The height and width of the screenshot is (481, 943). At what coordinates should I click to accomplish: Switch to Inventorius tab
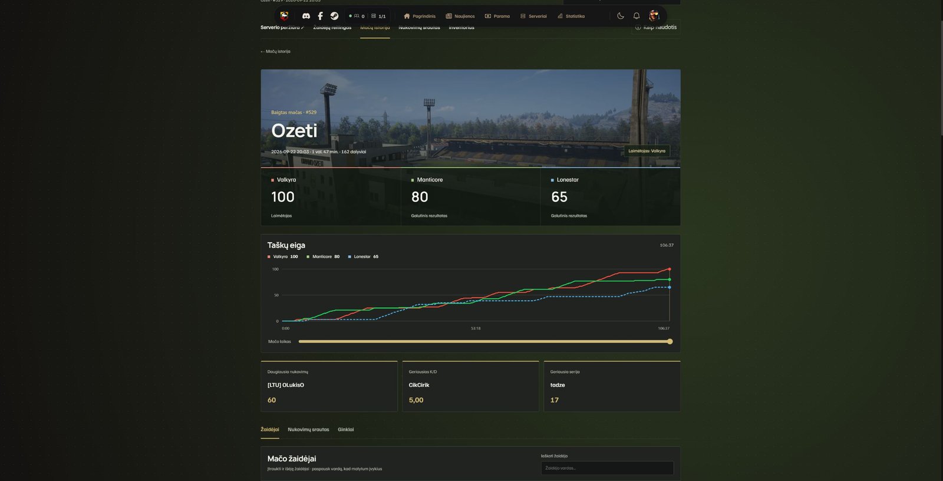(461, 27)
